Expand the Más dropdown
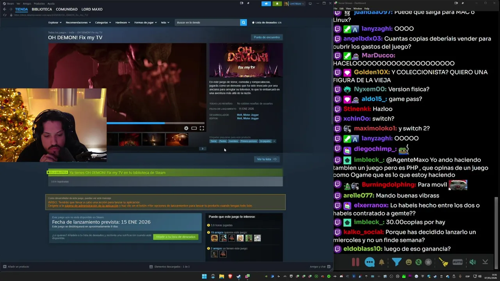 (165, 22)
